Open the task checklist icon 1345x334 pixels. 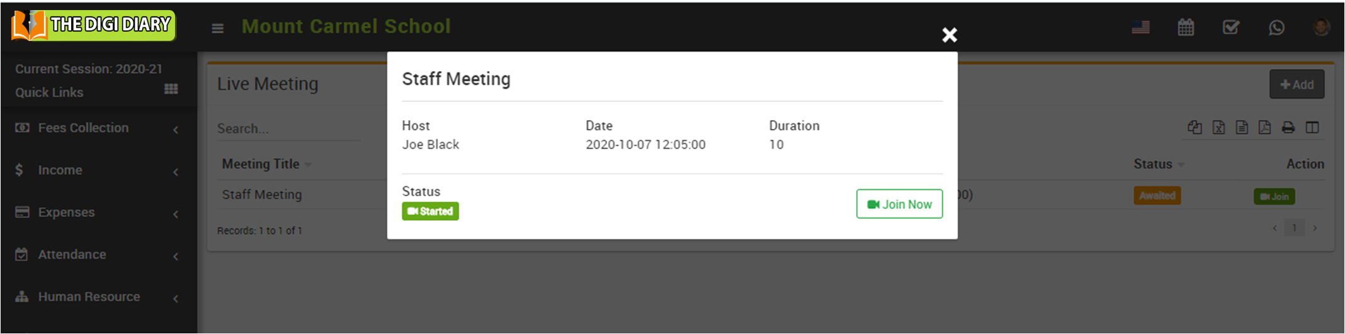pos(1230,28)
